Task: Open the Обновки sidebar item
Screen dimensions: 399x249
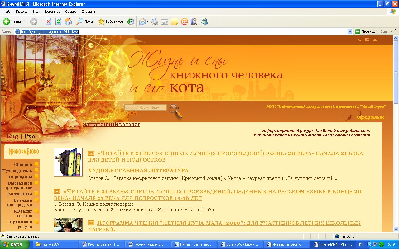Action: [23, 164]
